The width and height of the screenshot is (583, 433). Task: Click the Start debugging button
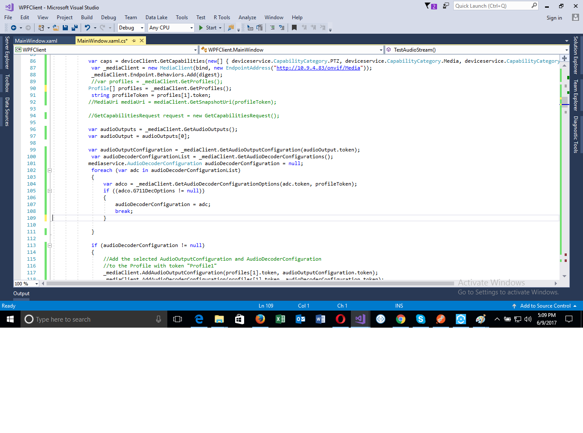[x=208, y=28]
